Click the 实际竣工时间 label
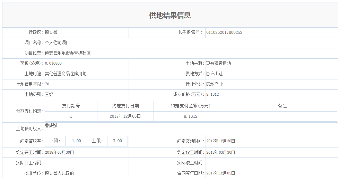Screen dimensions: 340x191 point(191,163)
